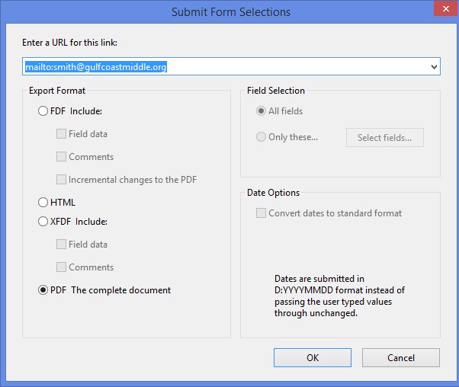Choose the All fields radio button
This screenshot has width=459, height=387.
point(262,111)
